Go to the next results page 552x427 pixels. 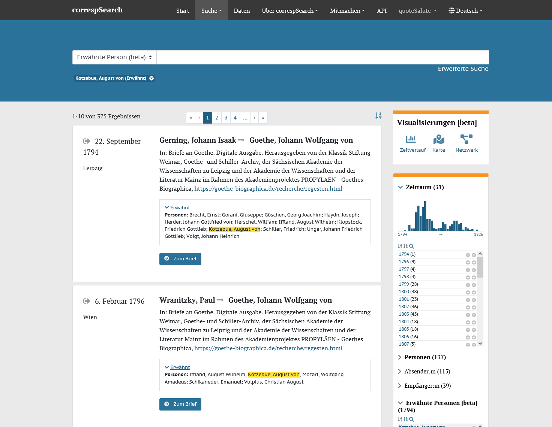coord(255,118)
